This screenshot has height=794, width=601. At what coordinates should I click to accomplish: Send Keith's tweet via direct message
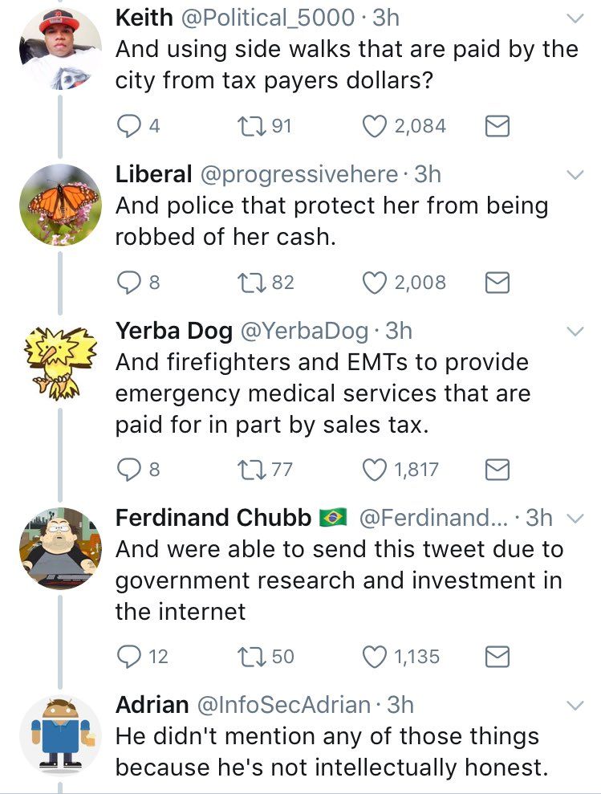tap(498, 126)
